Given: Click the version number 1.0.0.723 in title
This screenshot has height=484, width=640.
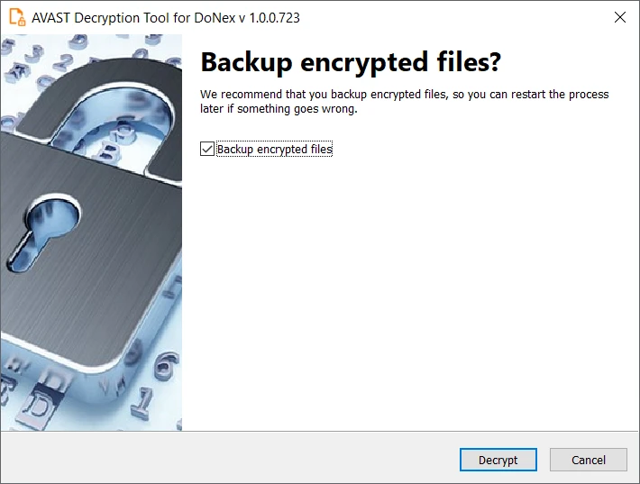Looking at the screenshot, I should (x=274, y=18).
